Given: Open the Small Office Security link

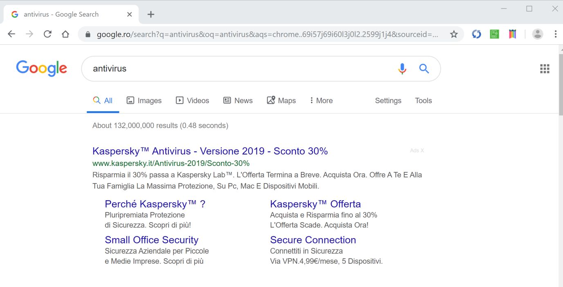Looking at the screenshot, I should pyautogui.click(x=151, y=240).
